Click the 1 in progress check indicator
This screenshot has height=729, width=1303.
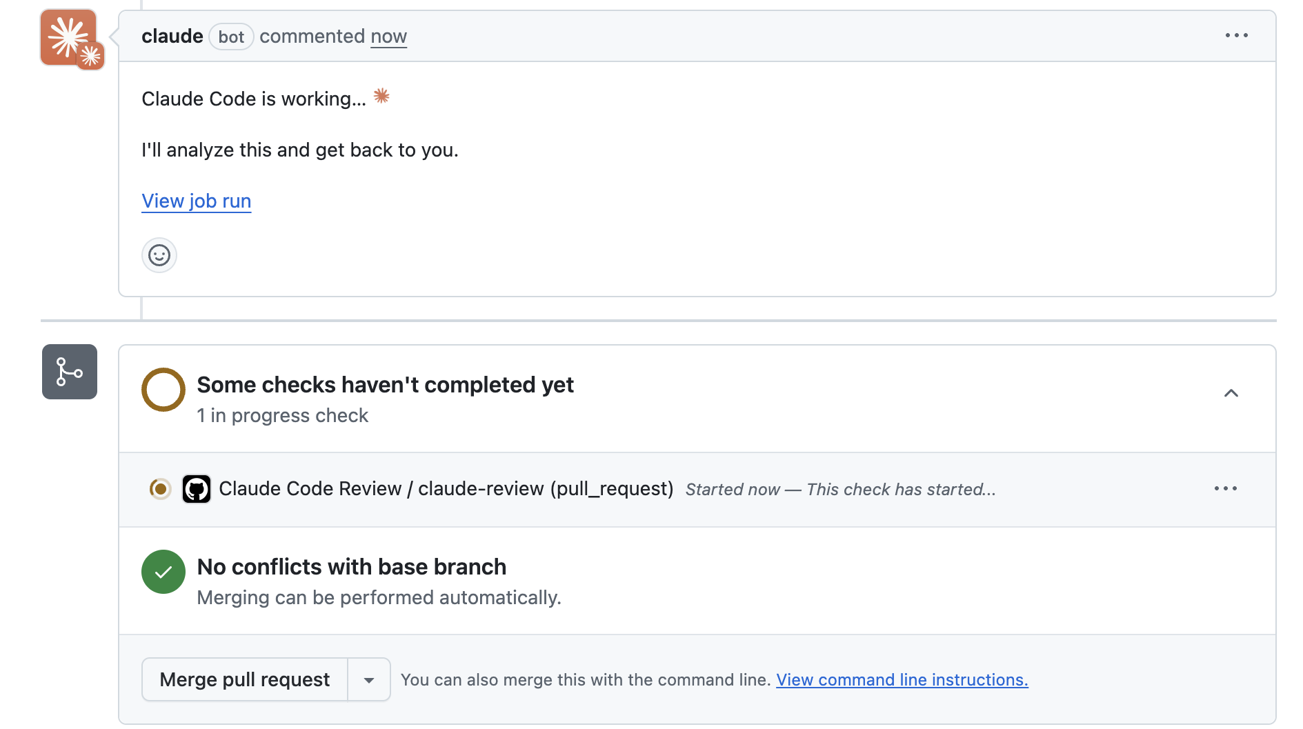tap(282, 415)
